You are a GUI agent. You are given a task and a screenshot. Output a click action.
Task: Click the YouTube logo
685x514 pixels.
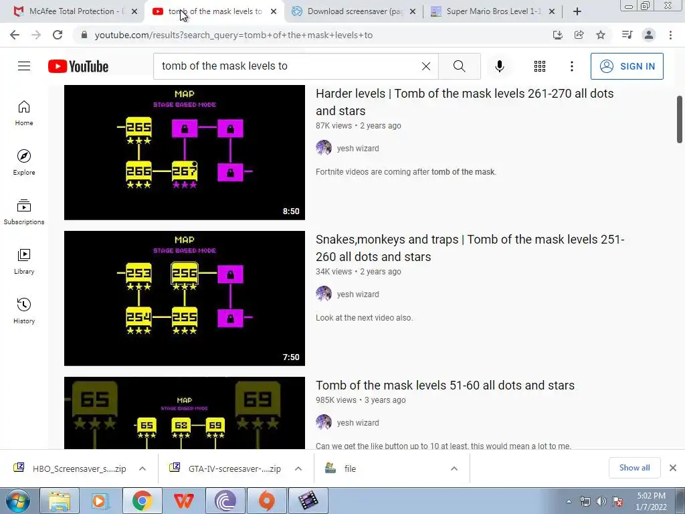78,66
